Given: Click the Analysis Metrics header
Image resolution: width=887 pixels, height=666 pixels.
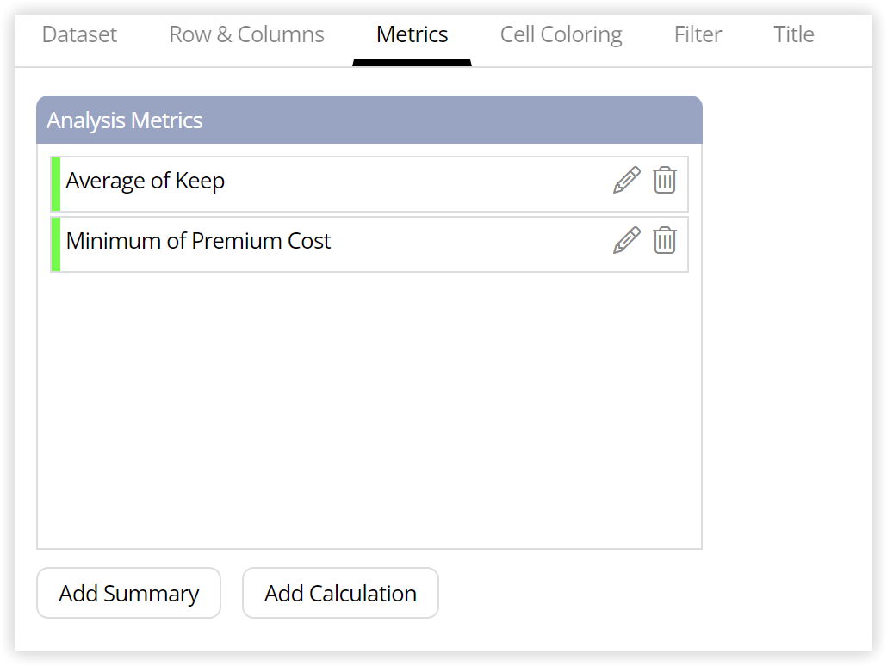Looking at the screenshot, I should coord(369,120).
